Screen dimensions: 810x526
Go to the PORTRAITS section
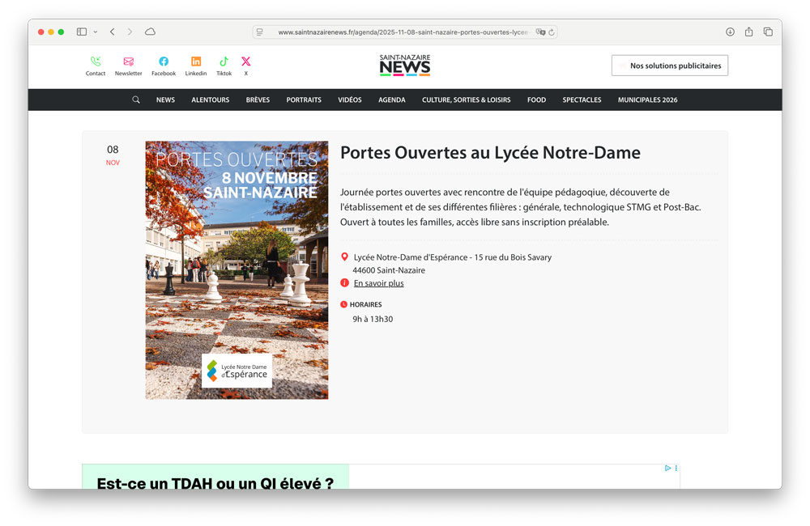coord(304,100)
